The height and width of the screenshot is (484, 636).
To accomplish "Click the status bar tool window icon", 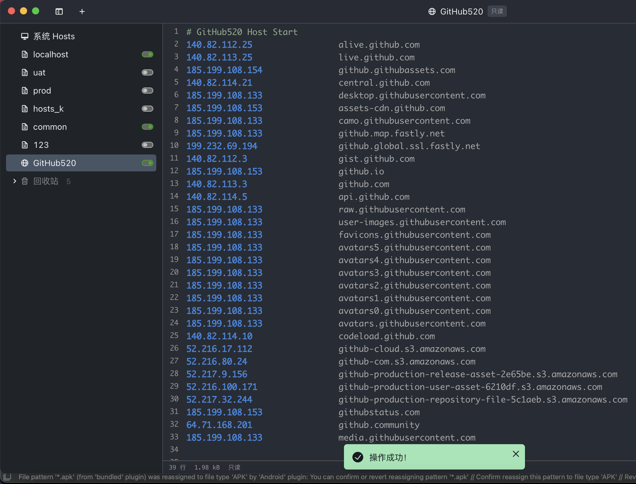I will [x=7, y=477].
